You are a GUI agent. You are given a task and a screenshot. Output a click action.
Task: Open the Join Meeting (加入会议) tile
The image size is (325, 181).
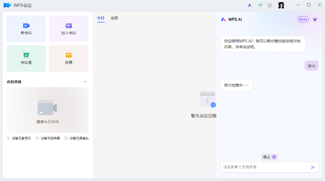[x=69, y=29]
